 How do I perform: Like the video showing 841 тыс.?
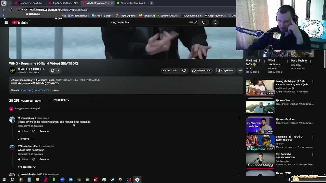pyautogui.click(x=170, y=71)
